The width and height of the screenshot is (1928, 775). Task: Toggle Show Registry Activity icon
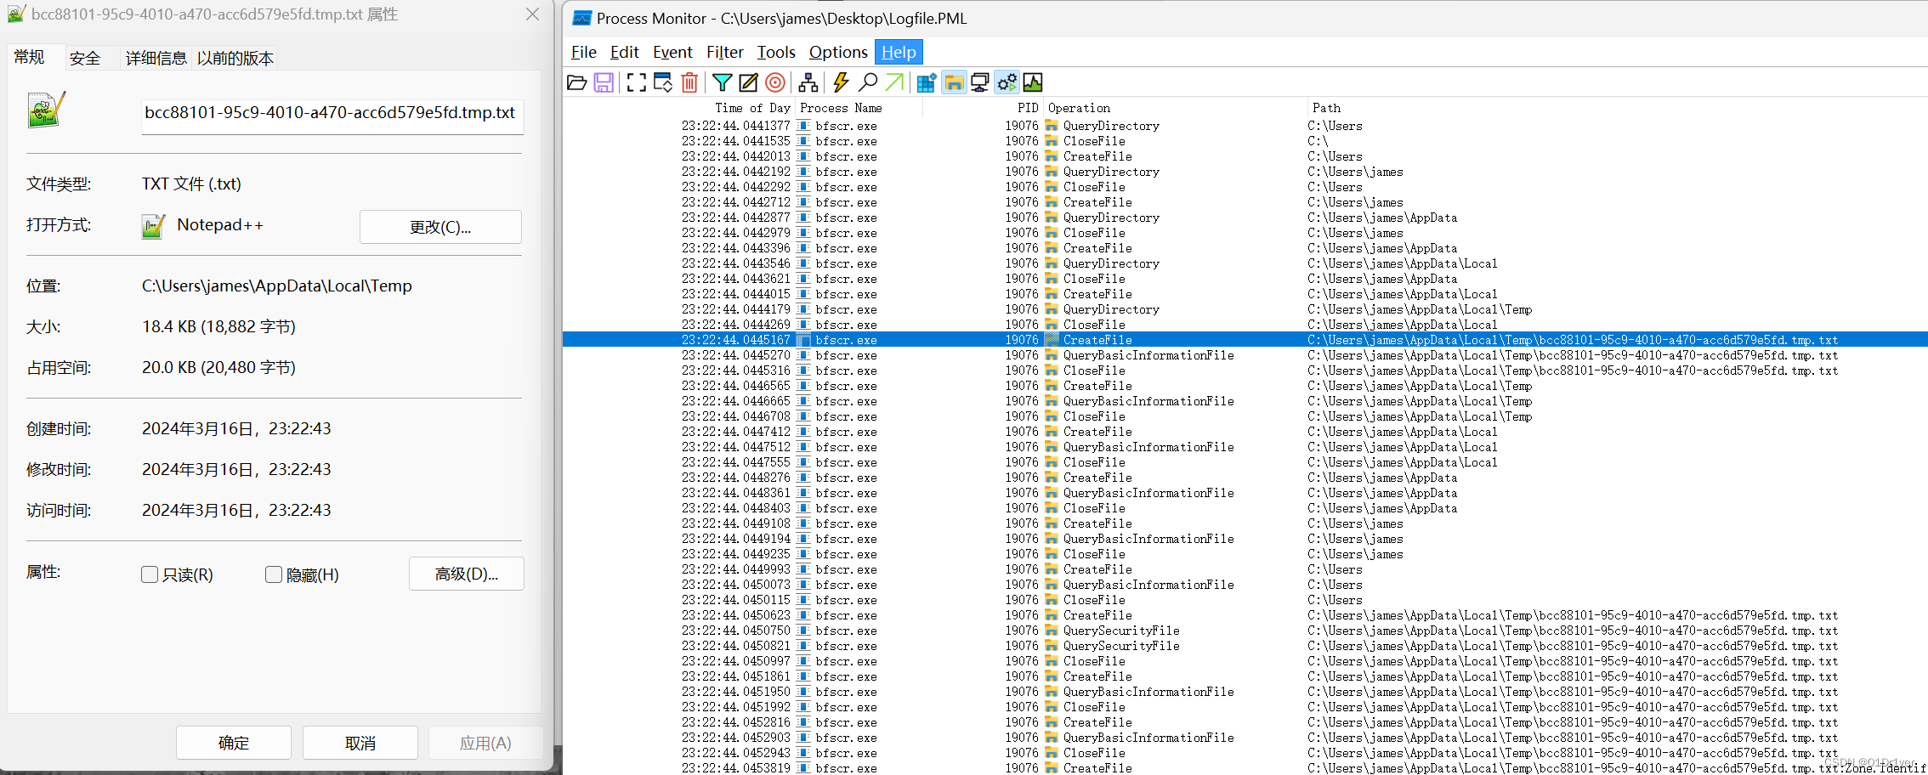[927, 82]
